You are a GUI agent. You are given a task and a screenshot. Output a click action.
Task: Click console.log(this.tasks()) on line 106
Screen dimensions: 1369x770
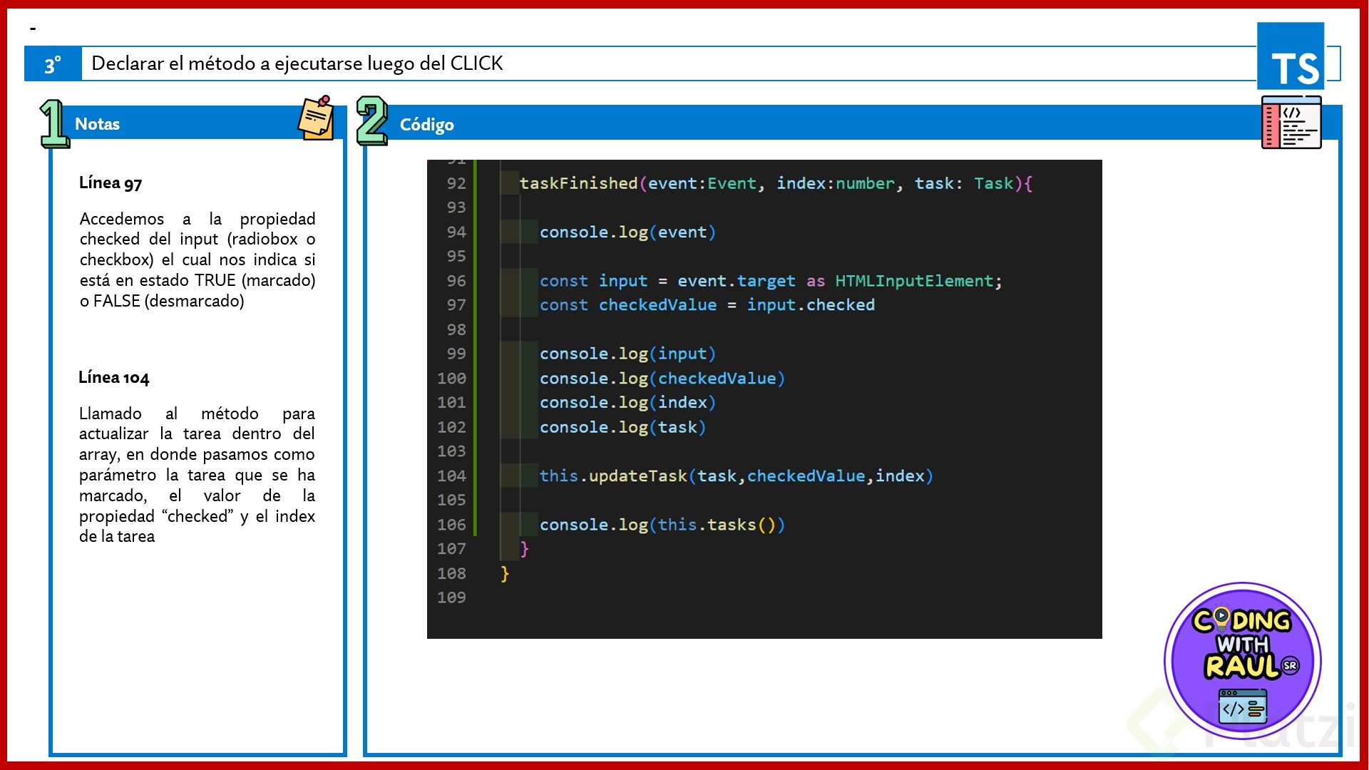(x=662, y=525)
